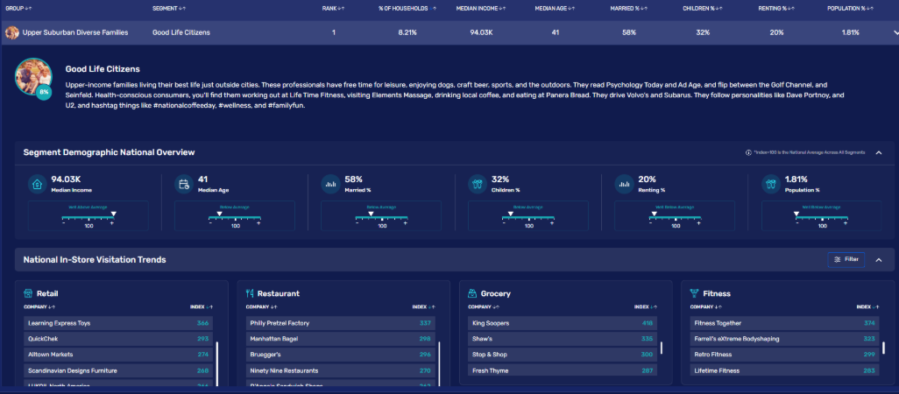The height and width of the screenshot is (394, 899).
Task: Click the Median Age calendar icon
Action: tap(184, 185)
